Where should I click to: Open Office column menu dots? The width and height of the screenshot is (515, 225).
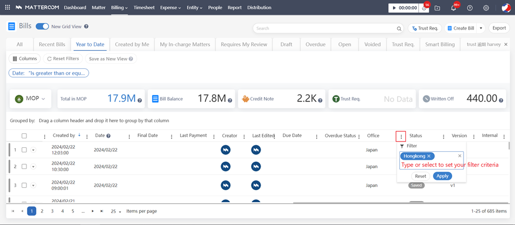(401, 136)
